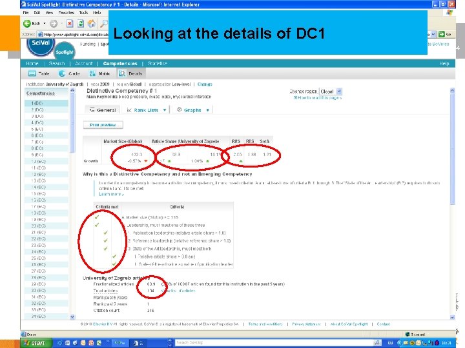This screenshot has height=348, width=465.
Task: Click the competencies list scroll-down arrow
Action: 72,316
